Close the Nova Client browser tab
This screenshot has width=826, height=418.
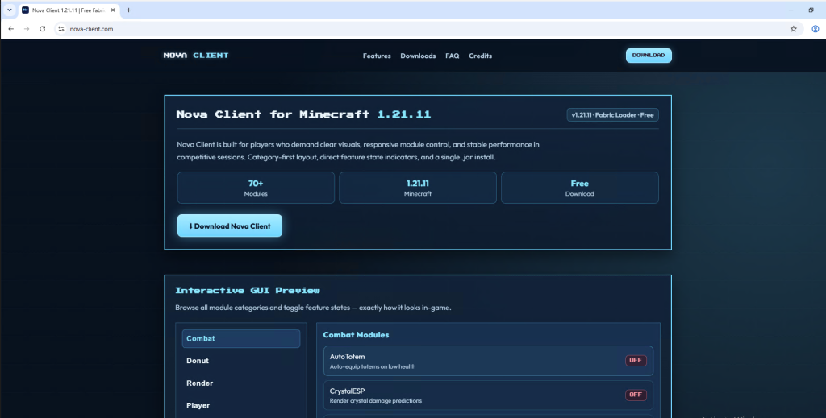pyautogui.click(x=113, y=10)
